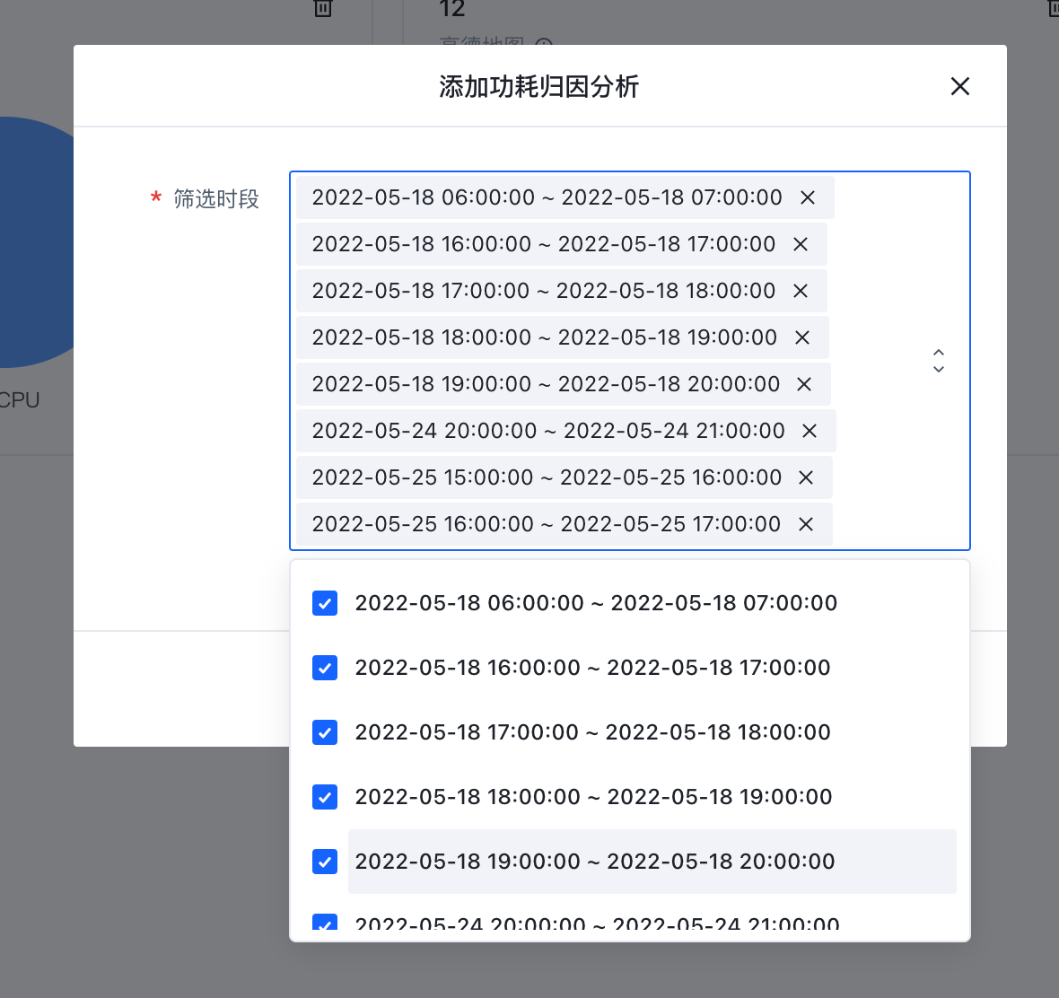Click the 添加功耗归因分析 dialog title
1059x998 pixels.
click(x=539, y=86)
